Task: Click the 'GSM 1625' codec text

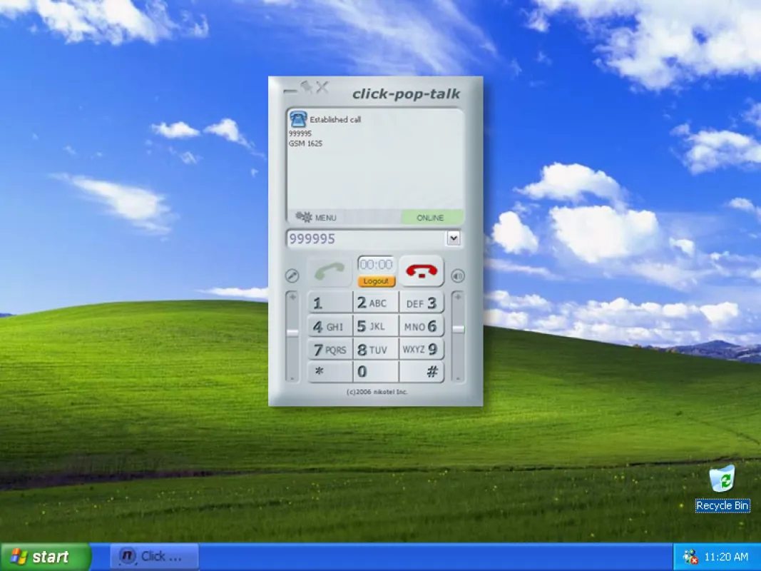Action: pyautogui.click(x=306, y=143)
